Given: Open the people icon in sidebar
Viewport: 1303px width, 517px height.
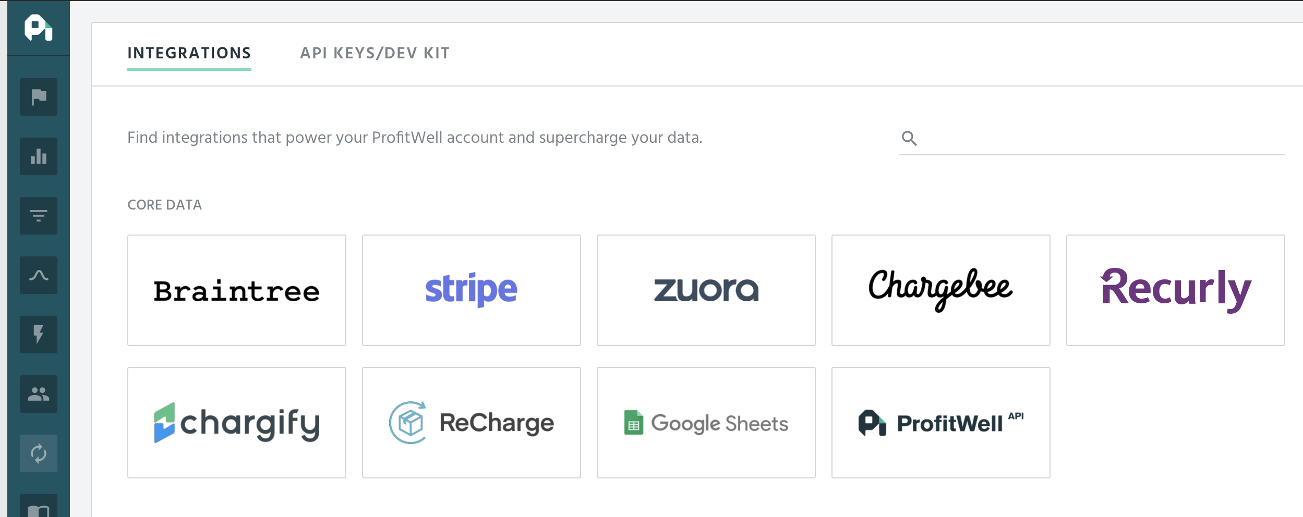Looking at the screenshot, I should [39, 394].
